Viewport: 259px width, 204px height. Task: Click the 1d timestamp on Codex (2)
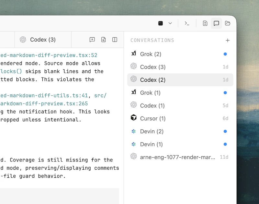(x=225, y=80)
